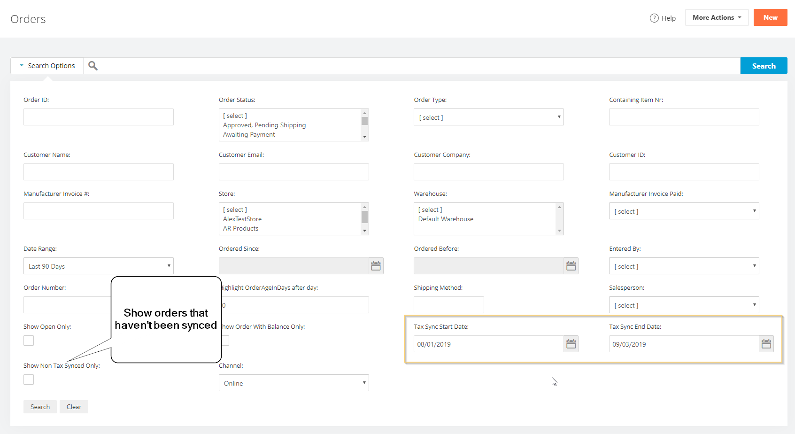Click the Tax Sync Start Date field

pos(489,344)
